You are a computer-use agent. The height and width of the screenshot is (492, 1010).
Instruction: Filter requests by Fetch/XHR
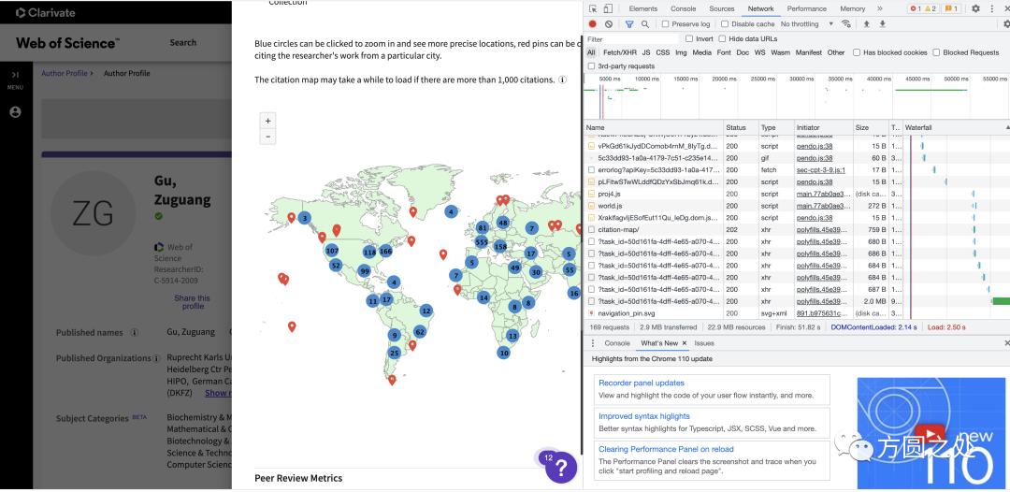coord(620,52)
